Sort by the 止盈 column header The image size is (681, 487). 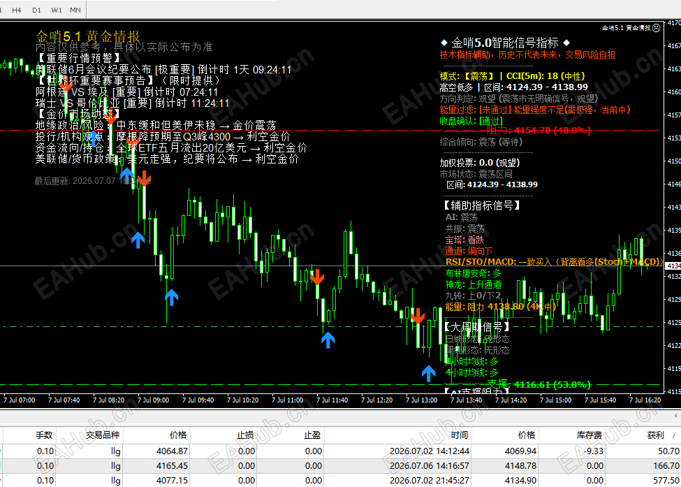point(312,435)
